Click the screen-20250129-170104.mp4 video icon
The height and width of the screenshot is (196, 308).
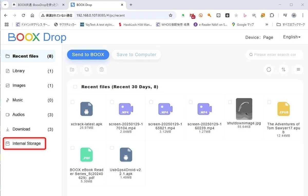pyautogui.click(x=126, y=109)
